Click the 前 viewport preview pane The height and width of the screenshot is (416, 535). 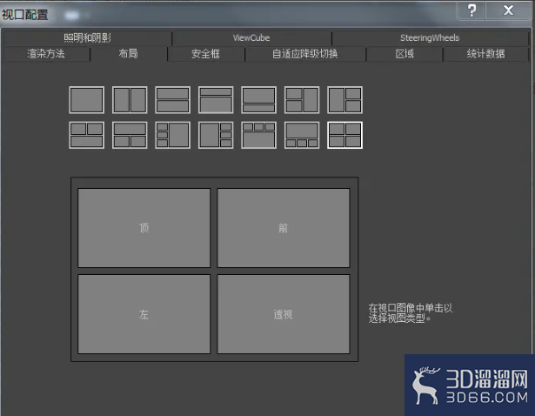pyautogui.click(x=284, y=228)
